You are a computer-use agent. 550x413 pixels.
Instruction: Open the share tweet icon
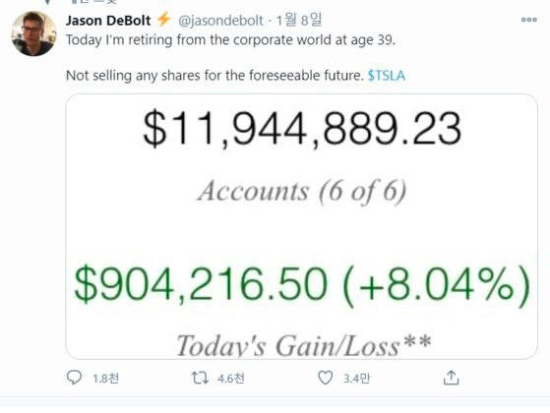click(x=451, y=378)
